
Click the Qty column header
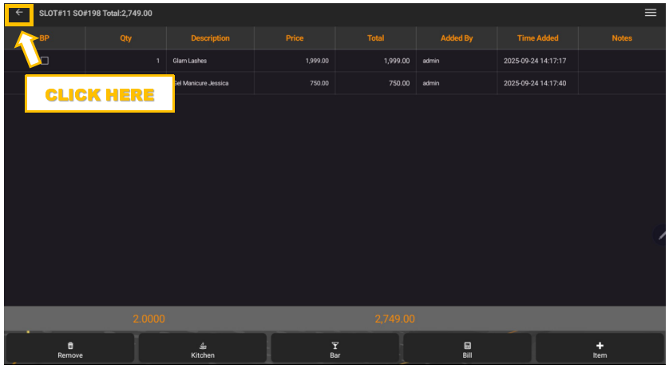click(125, 38)
